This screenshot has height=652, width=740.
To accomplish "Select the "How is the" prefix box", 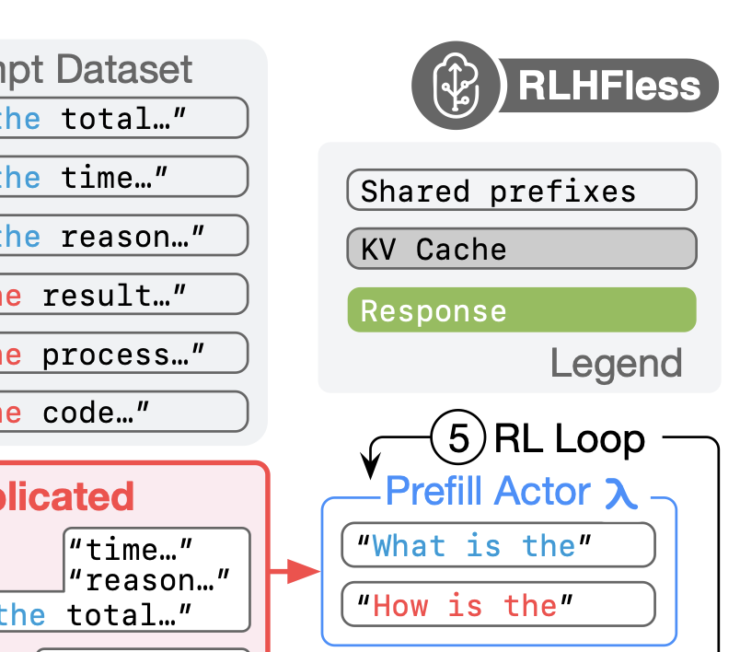I will pos(498,605).
